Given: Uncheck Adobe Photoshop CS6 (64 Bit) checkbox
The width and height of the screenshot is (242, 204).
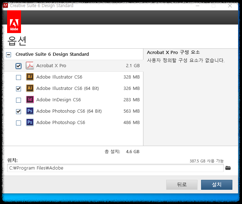Looking at the screenshot, I should (19, 111).
